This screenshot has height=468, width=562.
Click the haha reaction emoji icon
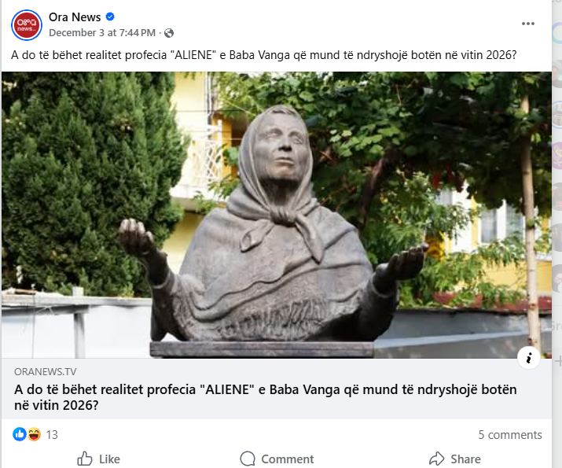(x=34, y=434)
